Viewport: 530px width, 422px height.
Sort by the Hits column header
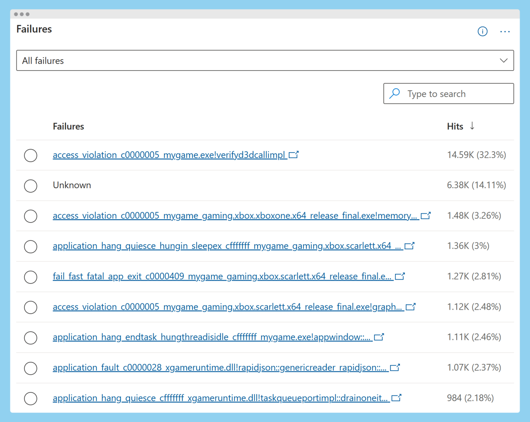tap(455, 126)
